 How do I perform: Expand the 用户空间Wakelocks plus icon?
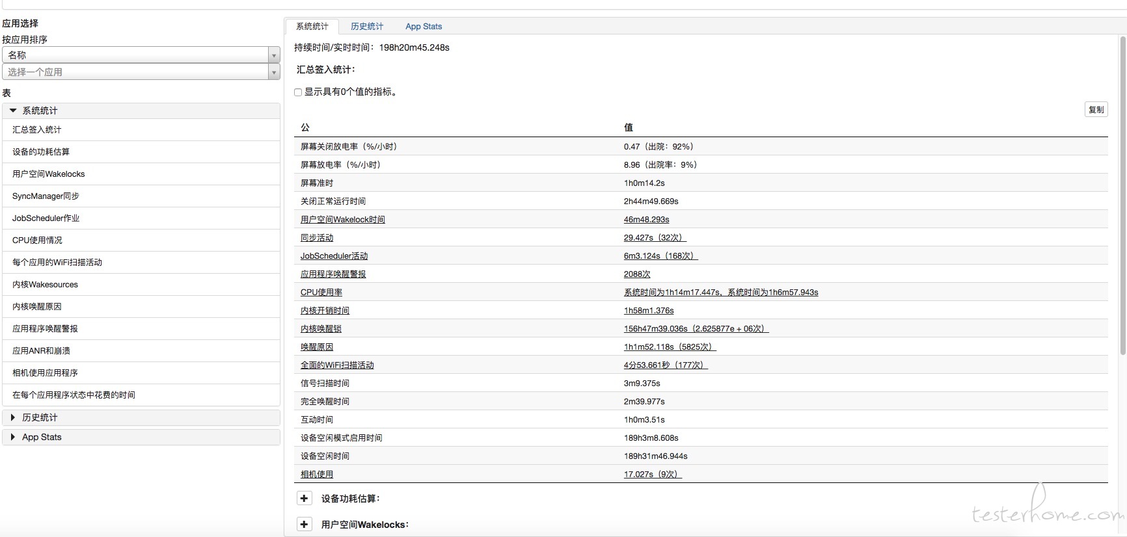[x=304, y=525]
